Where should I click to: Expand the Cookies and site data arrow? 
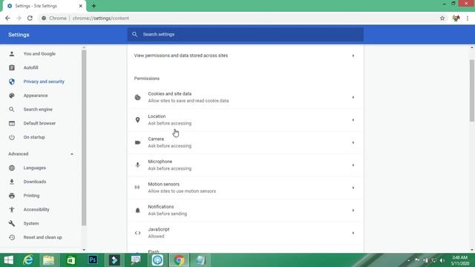[x=353, y=97]
